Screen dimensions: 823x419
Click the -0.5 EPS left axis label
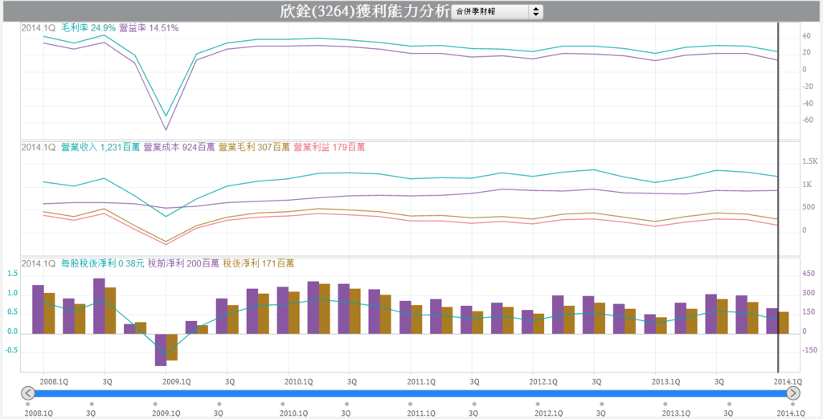pyautogui.click(x=12, y=351)
